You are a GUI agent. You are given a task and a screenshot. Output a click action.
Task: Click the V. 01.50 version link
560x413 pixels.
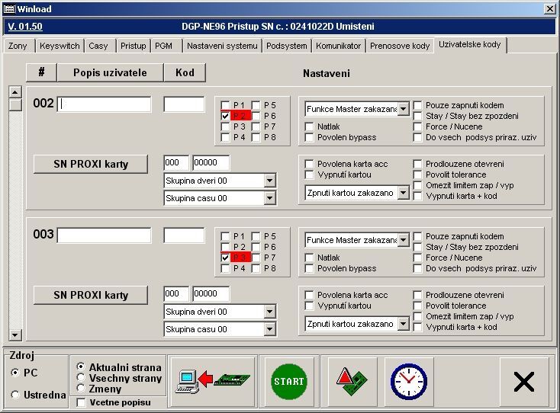click(x=24, y=27)
